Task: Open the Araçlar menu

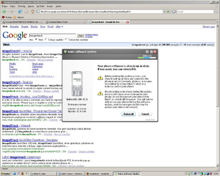Action: pos(50,6)
